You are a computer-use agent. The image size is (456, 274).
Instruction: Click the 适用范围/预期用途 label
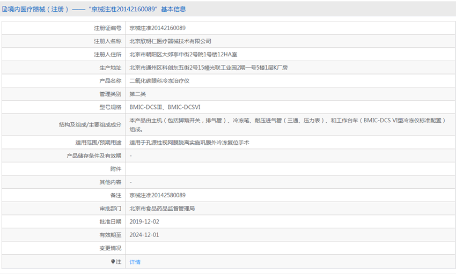coord(98,143)
